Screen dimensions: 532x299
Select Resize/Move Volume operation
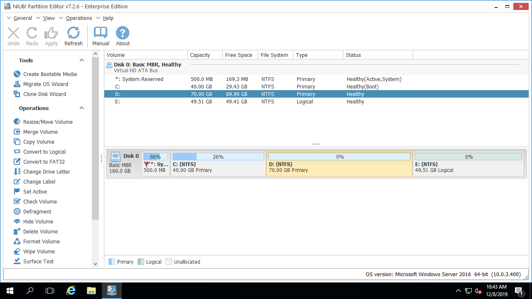point(48,122)
